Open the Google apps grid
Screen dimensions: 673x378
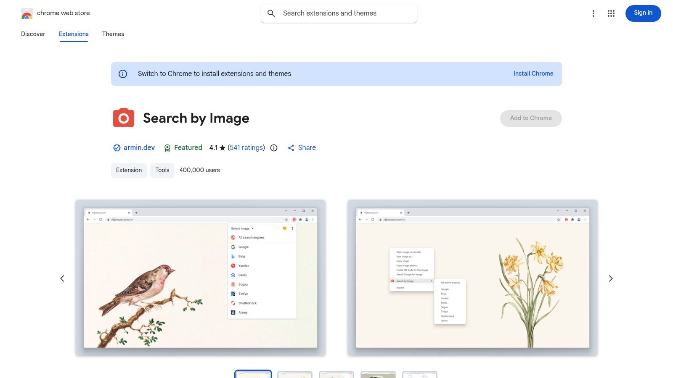pos(611,13)
